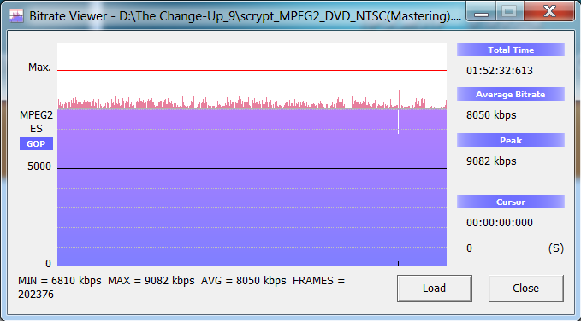The image size is (581, 321).
Task: Click the tall spike near graph's right side
Action: tap(399, 99)
